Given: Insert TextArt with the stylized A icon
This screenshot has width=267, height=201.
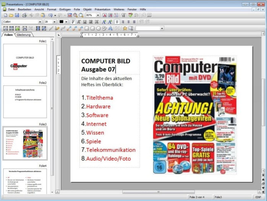Looking at the screenshot, I should [x=110, y=28].
